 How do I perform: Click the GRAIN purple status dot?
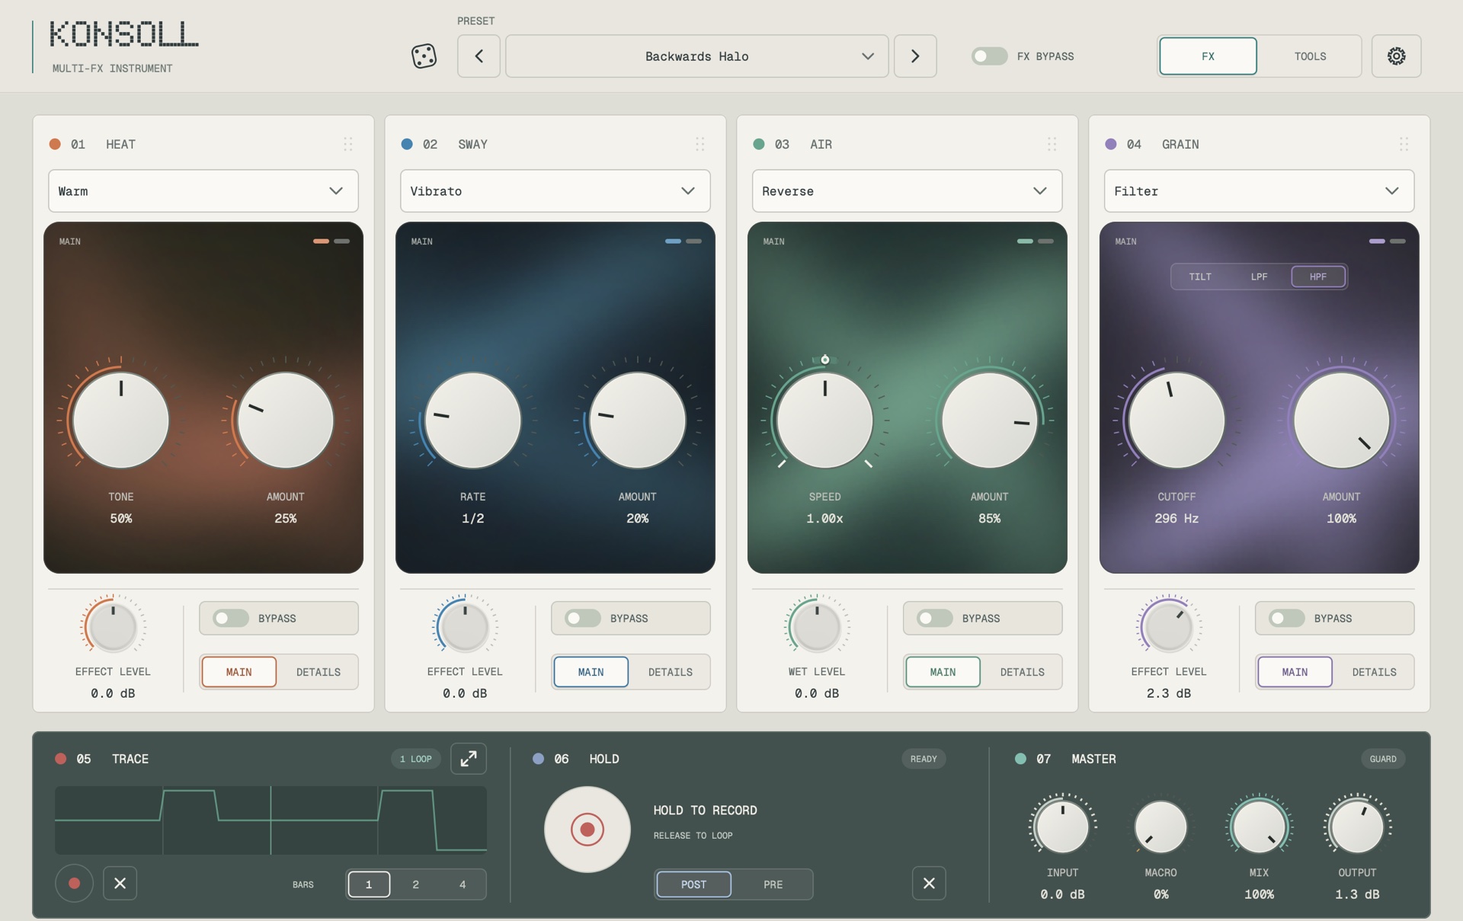click(x=1111, y=144)
